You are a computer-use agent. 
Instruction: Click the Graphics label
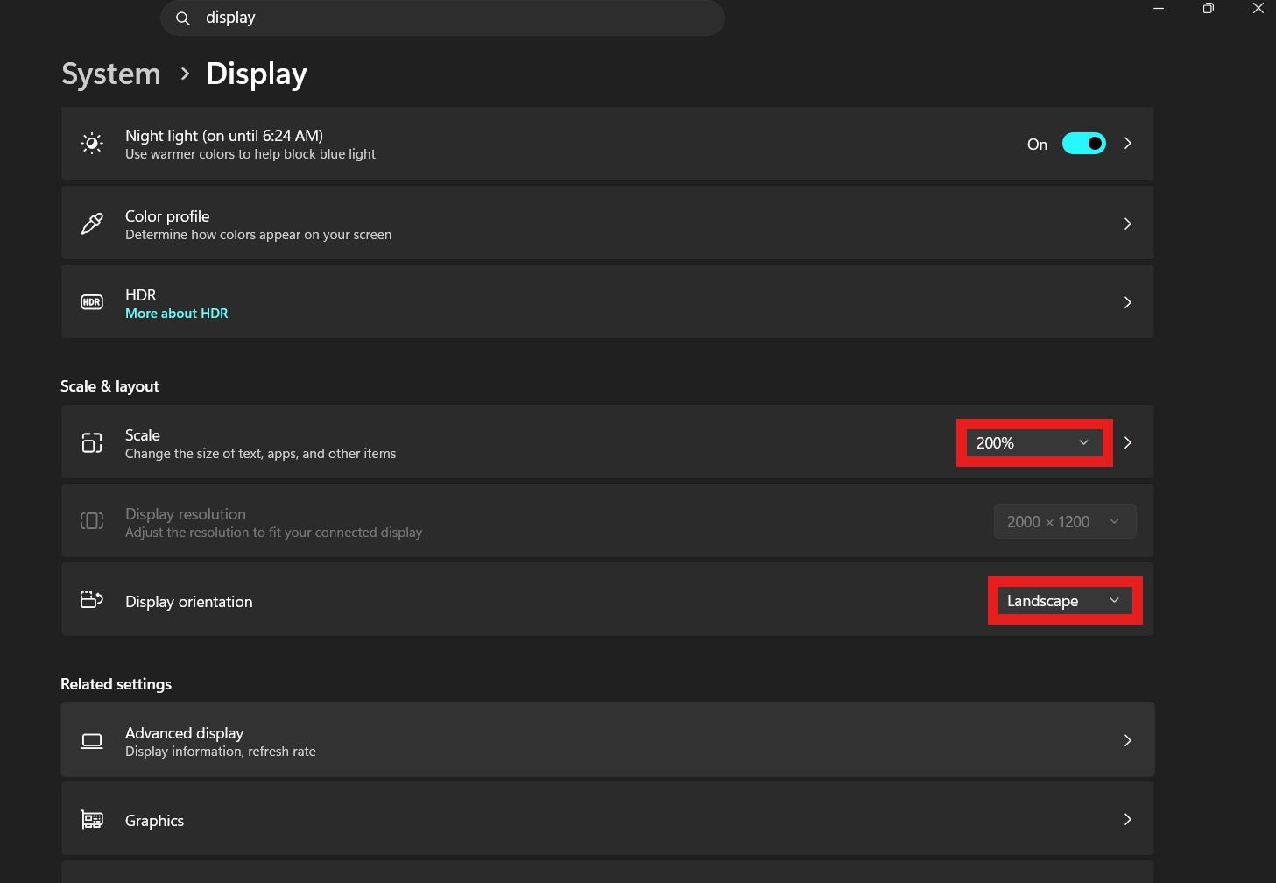point(154,821)
